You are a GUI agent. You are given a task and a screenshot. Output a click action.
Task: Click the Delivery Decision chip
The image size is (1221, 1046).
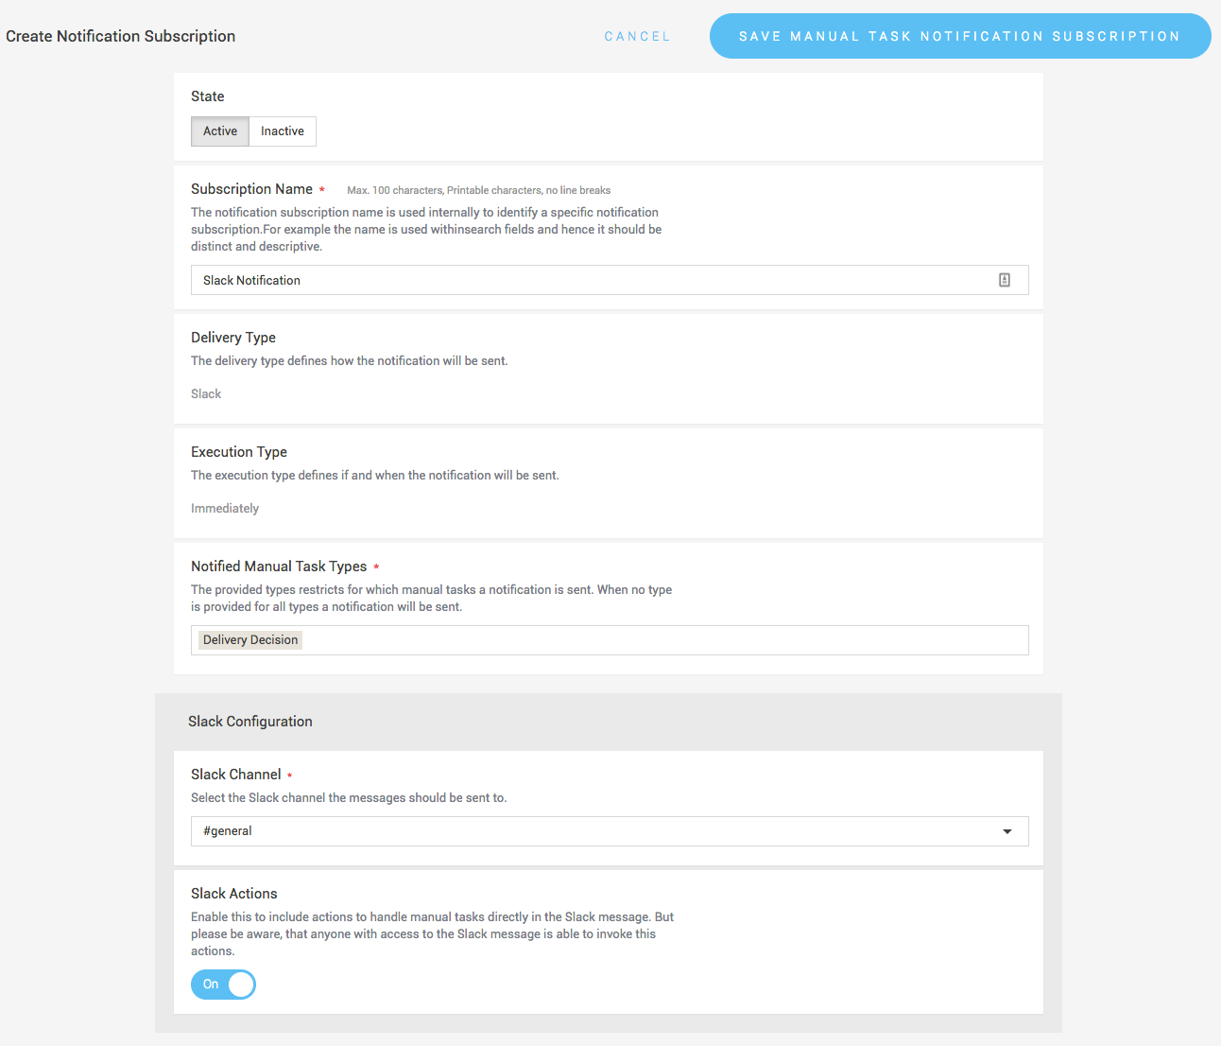click(249, 639)
